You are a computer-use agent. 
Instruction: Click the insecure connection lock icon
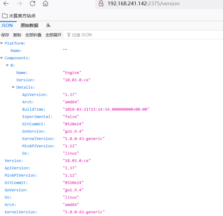(101, 4)
